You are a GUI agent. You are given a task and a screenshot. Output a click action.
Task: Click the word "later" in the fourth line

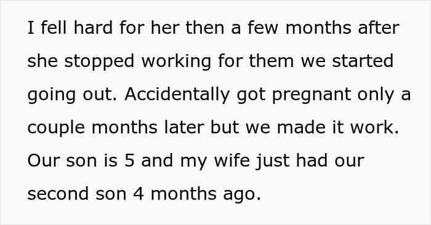point(184,127)
